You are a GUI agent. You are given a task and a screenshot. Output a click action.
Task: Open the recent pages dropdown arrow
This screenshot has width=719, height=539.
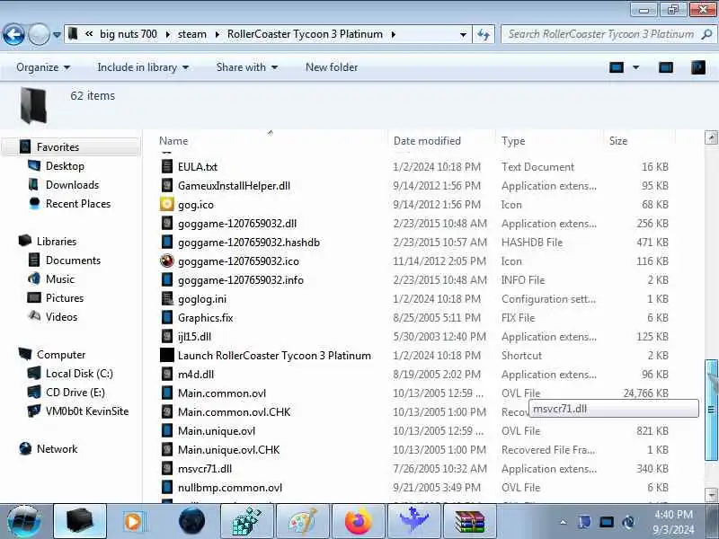[x=57, y=34]
